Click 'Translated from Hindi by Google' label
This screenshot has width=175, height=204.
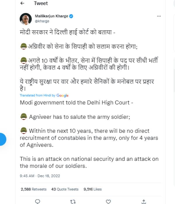(44, 95)
